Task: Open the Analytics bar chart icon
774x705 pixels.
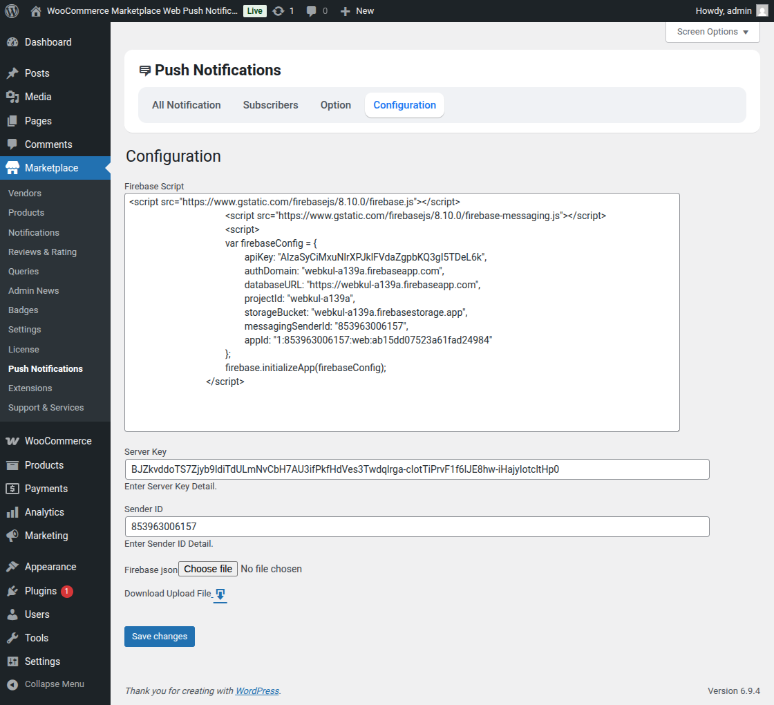Action: (x=12, y=512)
